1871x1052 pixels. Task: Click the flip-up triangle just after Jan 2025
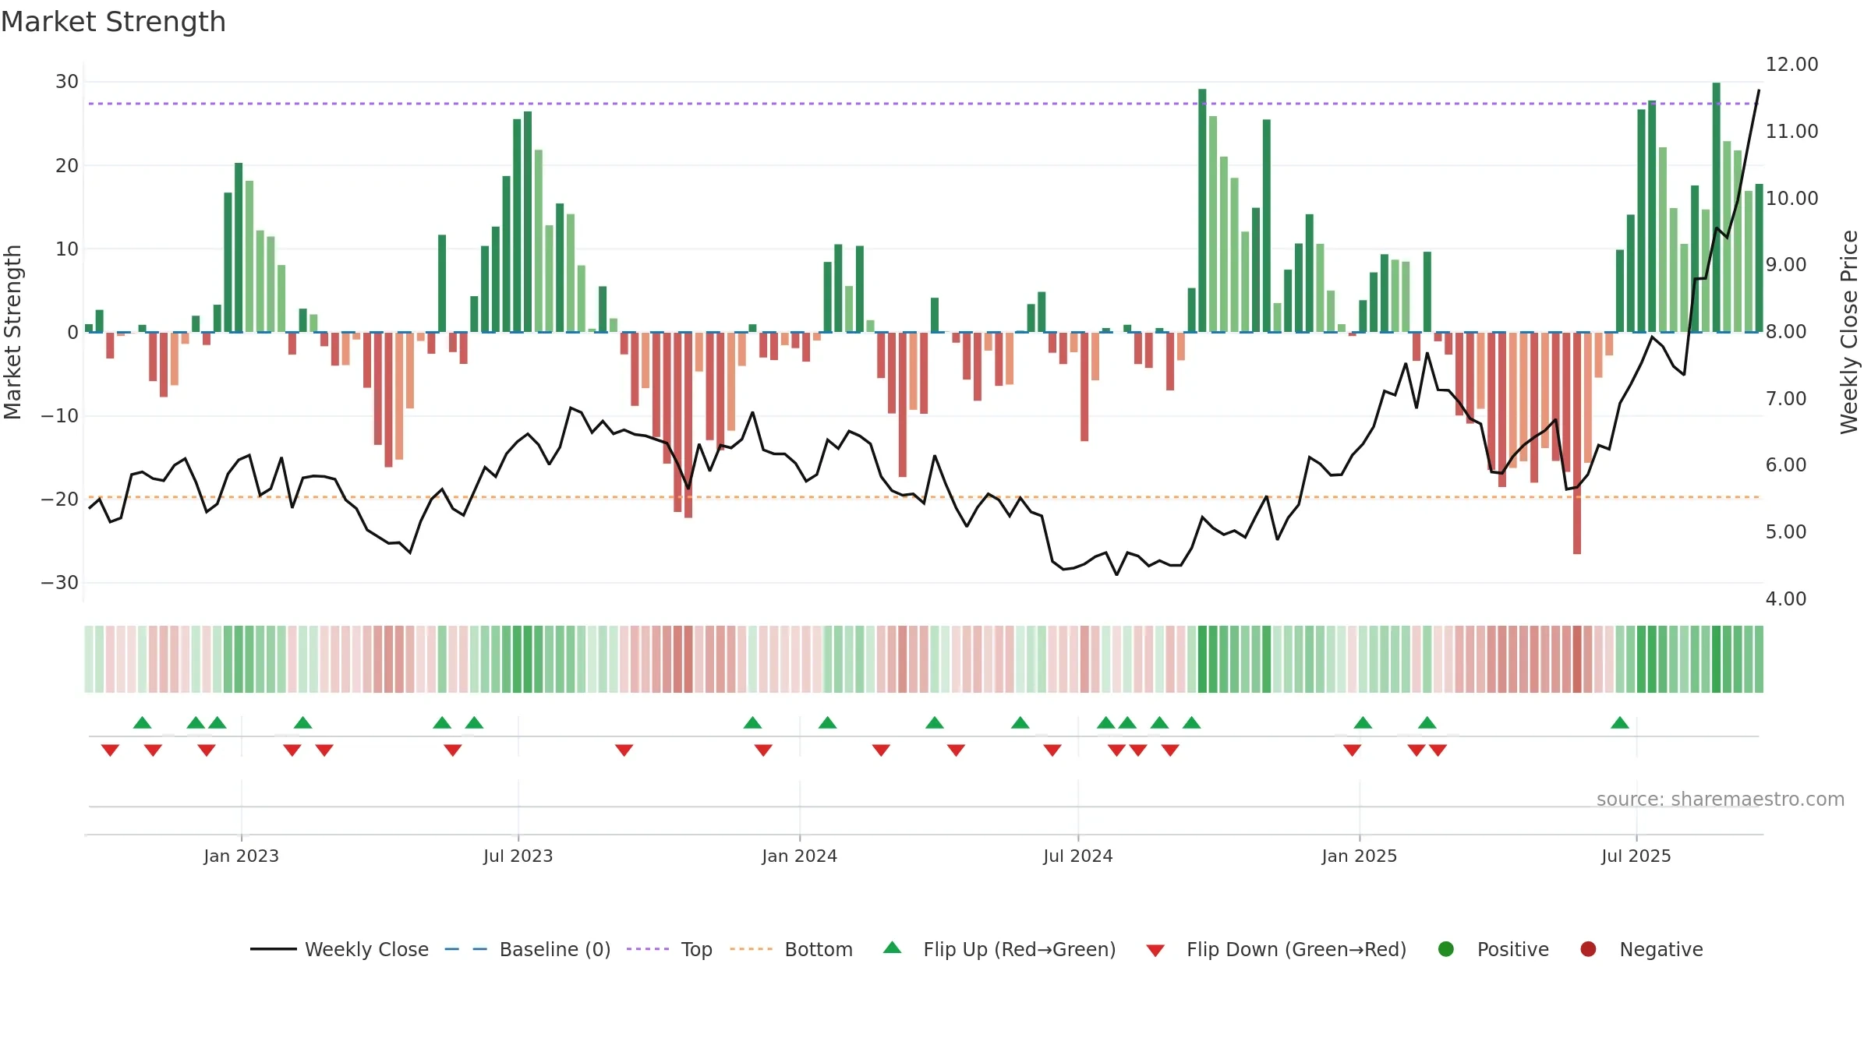tap(1363, 722)
